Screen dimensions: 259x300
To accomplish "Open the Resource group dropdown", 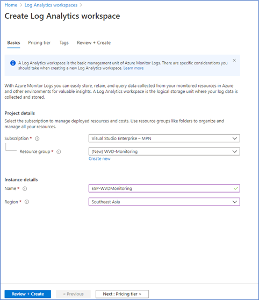I will point(164,151).
